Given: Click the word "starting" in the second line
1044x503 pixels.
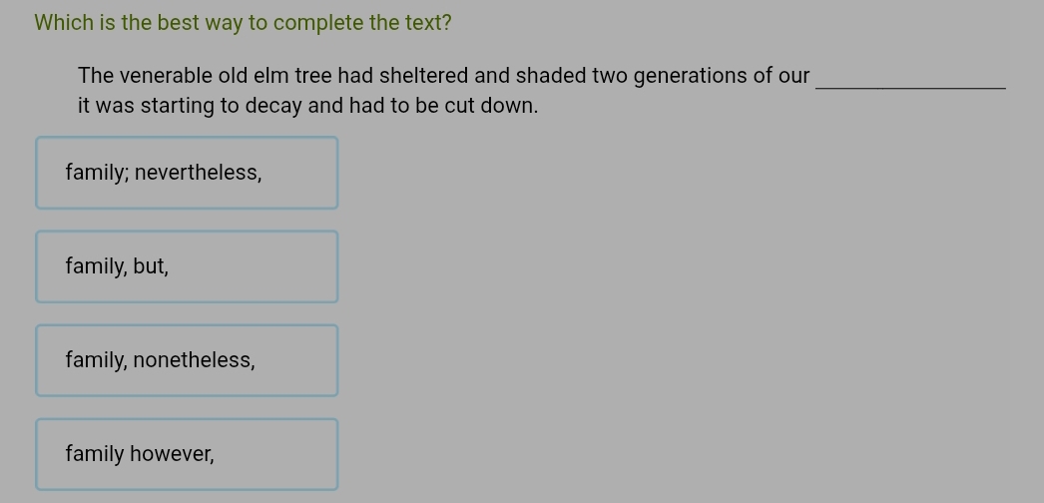Looking at the screenshot, I should tap(177, 106).
